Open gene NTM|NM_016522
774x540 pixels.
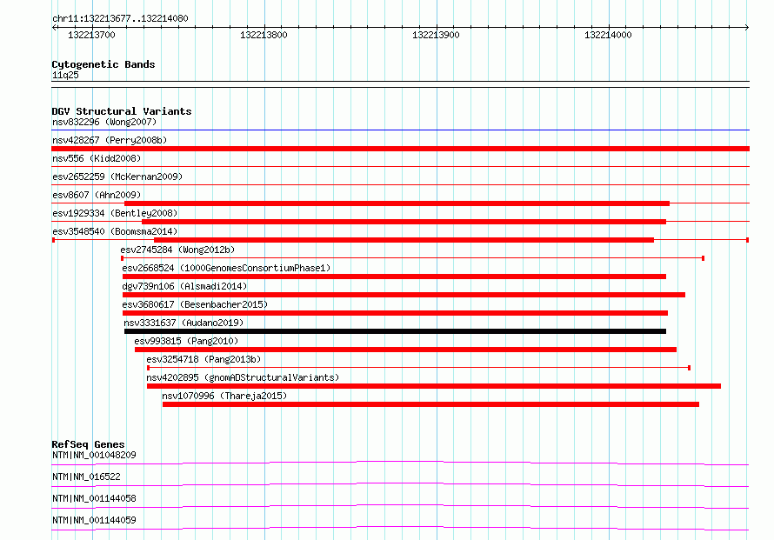(86, 477)
